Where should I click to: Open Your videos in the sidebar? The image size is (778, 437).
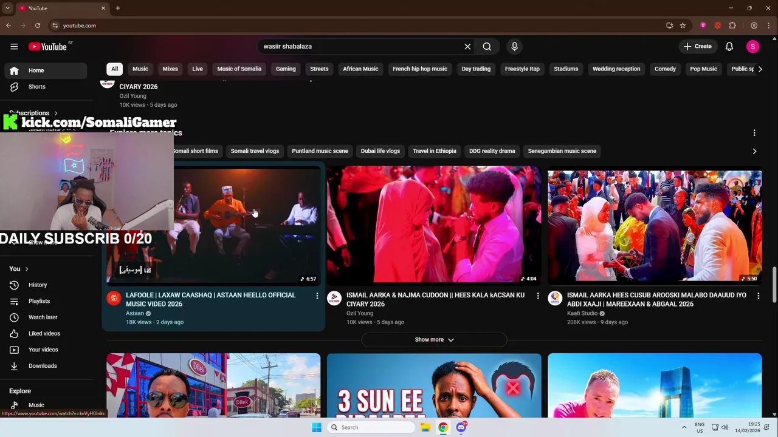pyautogui.click(x=46, y=350)
